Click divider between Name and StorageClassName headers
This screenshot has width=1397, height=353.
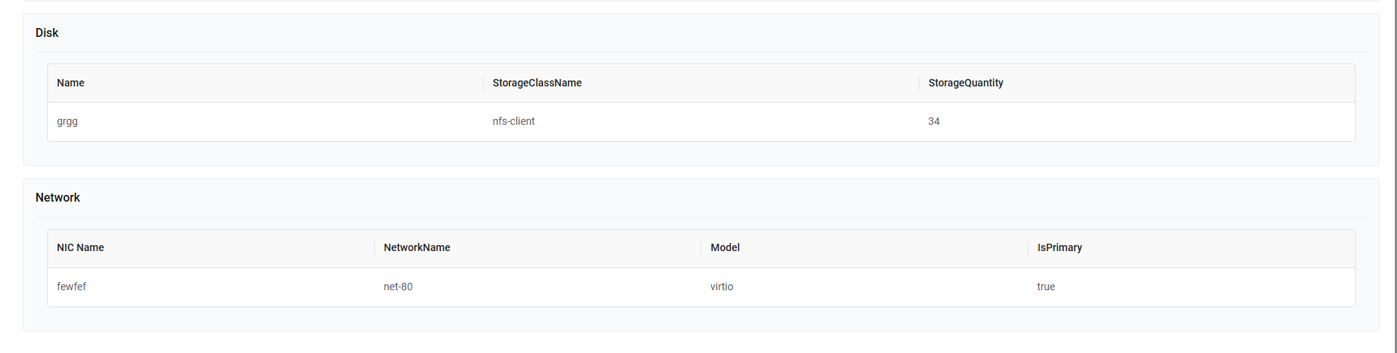click(483, 83)
